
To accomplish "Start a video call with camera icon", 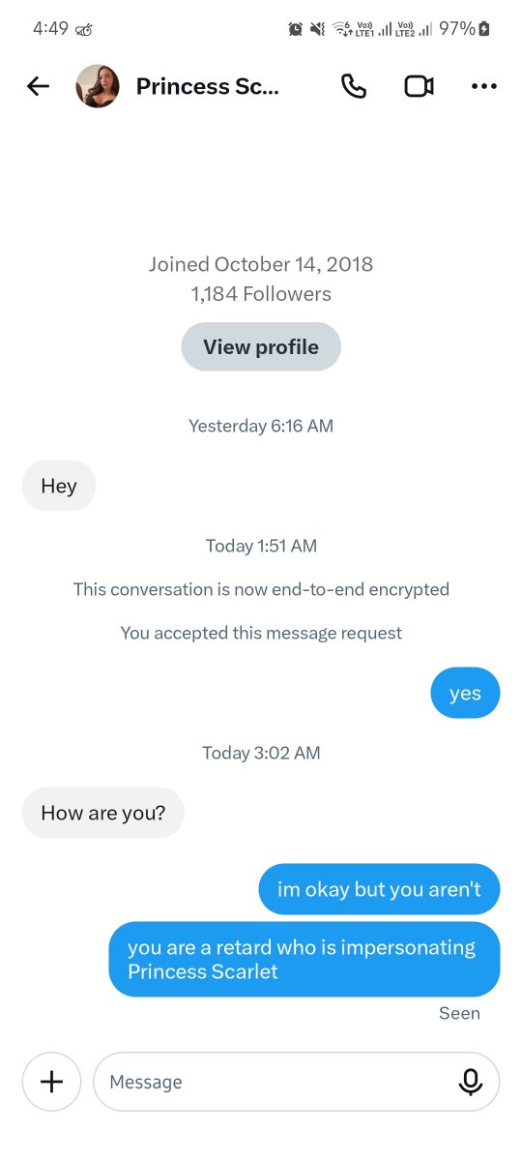I will [x=419, y=86].
